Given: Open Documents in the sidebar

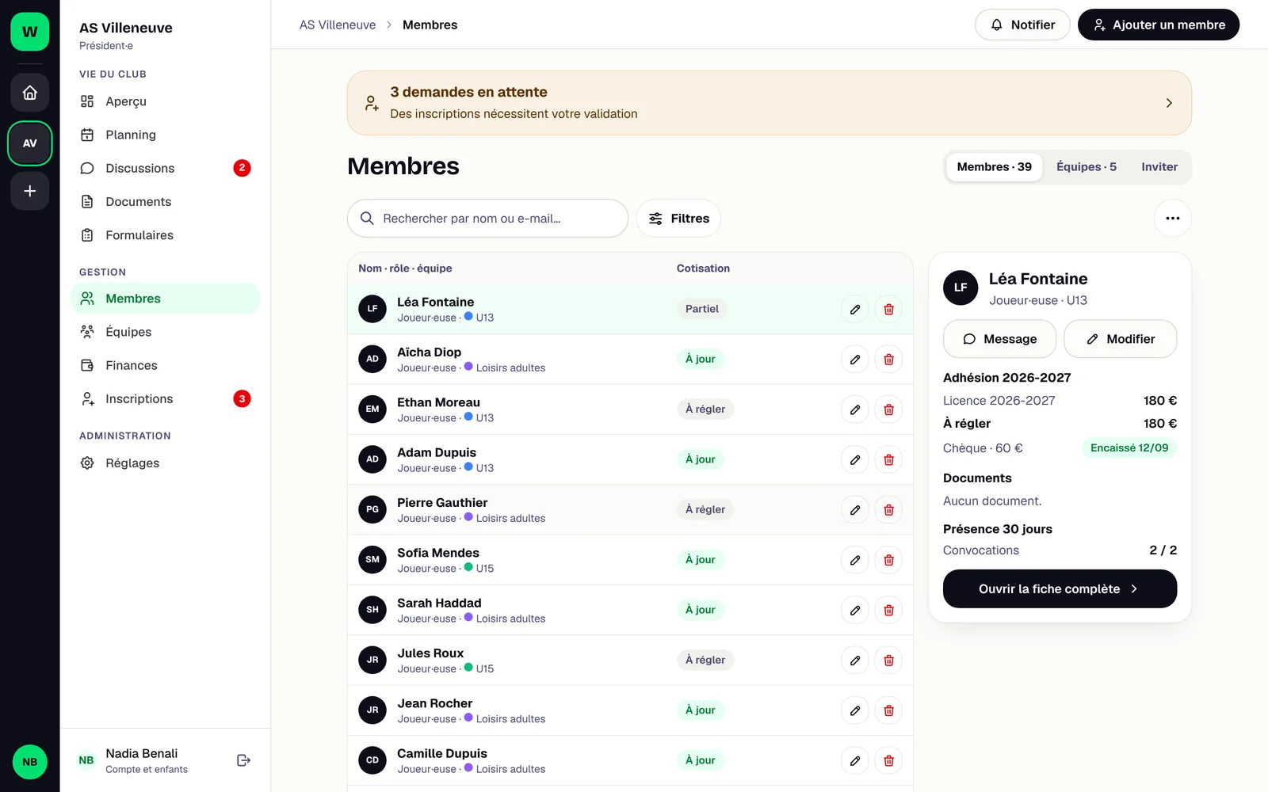Looking at the screenshot, I should [x=165, y=202].
